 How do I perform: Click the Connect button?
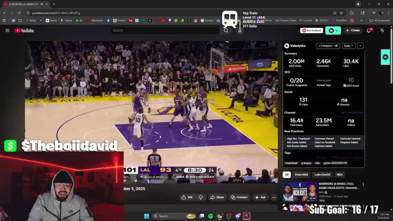click(x=239, y=197)
